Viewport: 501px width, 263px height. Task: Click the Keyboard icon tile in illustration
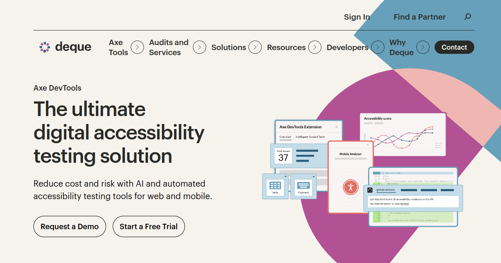coord(304,186)
